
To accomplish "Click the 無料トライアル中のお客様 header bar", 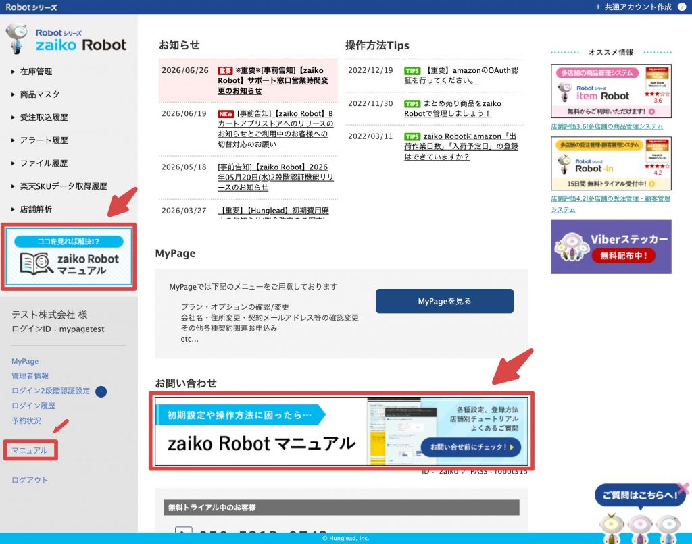I will pyautogui.click(x=341, y=508).
